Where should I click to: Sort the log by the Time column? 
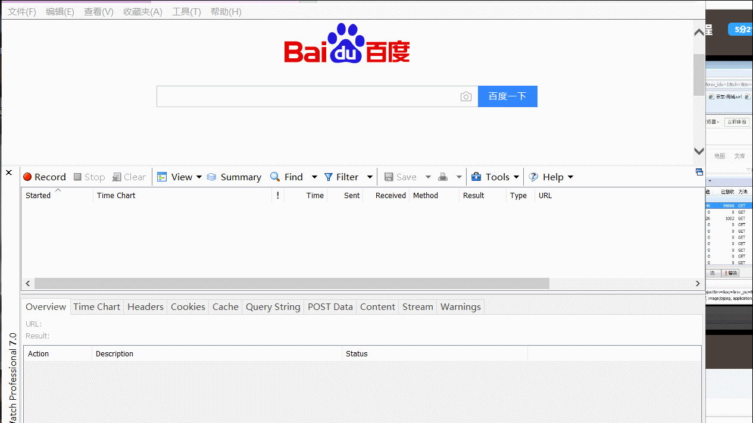(306, 195)
